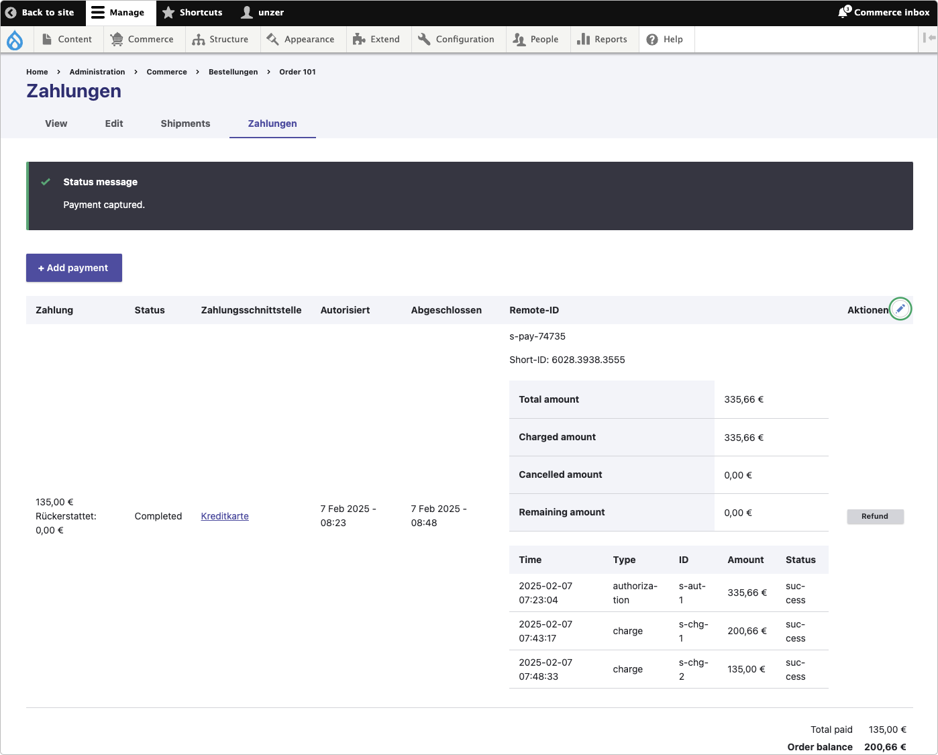Go to Commerce breadcrumb
Viewport: 938px width, 755px height.
coord(167,72)
